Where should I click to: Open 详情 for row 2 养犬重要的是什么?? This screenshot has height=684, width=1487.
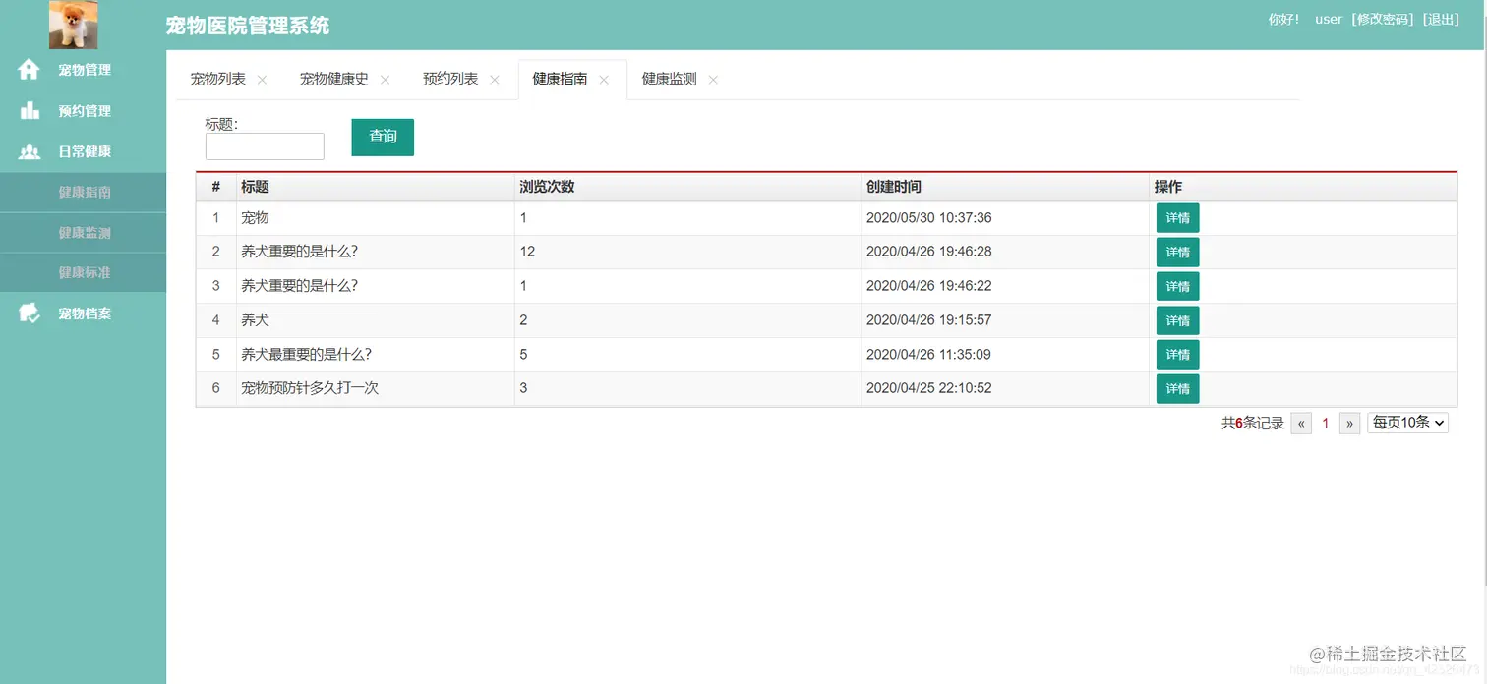(x=1177, y=253)
